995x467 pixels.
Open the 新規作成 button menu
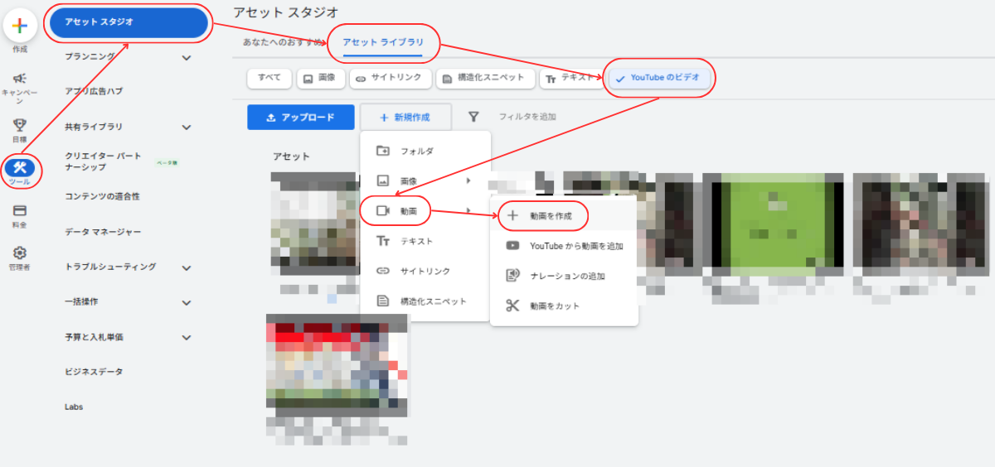tap(405, 118)
